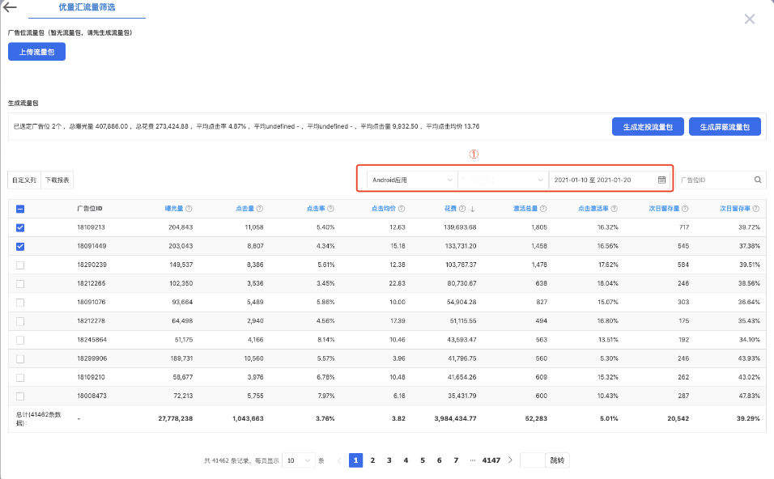Screen dimensions: 774x479
Task: Click help icon beside 点击率 header
Action: pyautogui.click(x=330, y=209)
